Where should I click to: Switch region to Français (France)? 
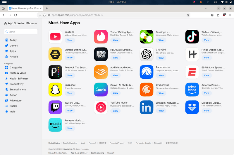coord(117,143)
